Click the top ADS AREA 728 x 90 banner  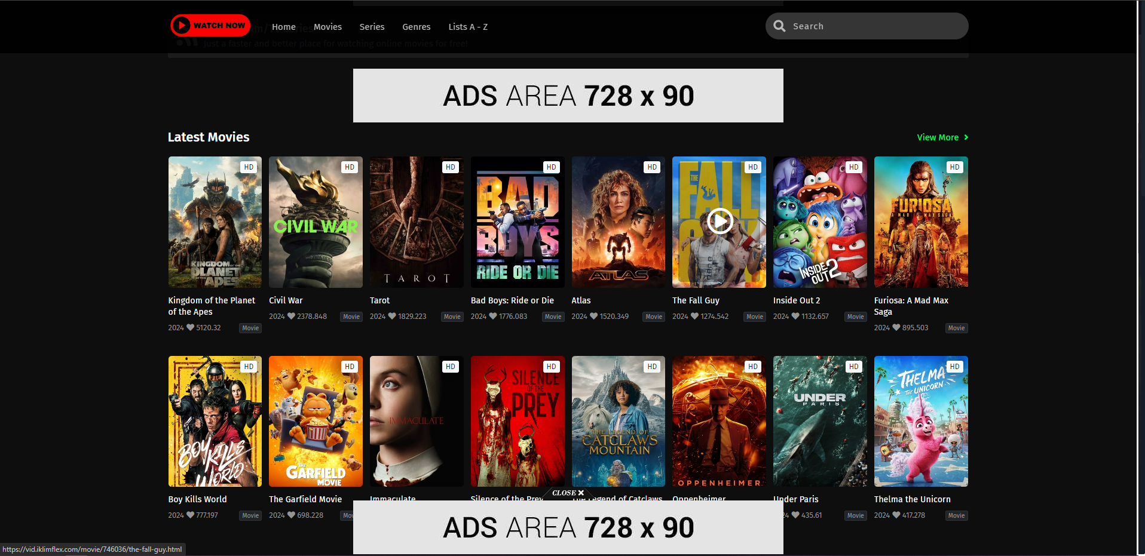click(x=568, y=96)
